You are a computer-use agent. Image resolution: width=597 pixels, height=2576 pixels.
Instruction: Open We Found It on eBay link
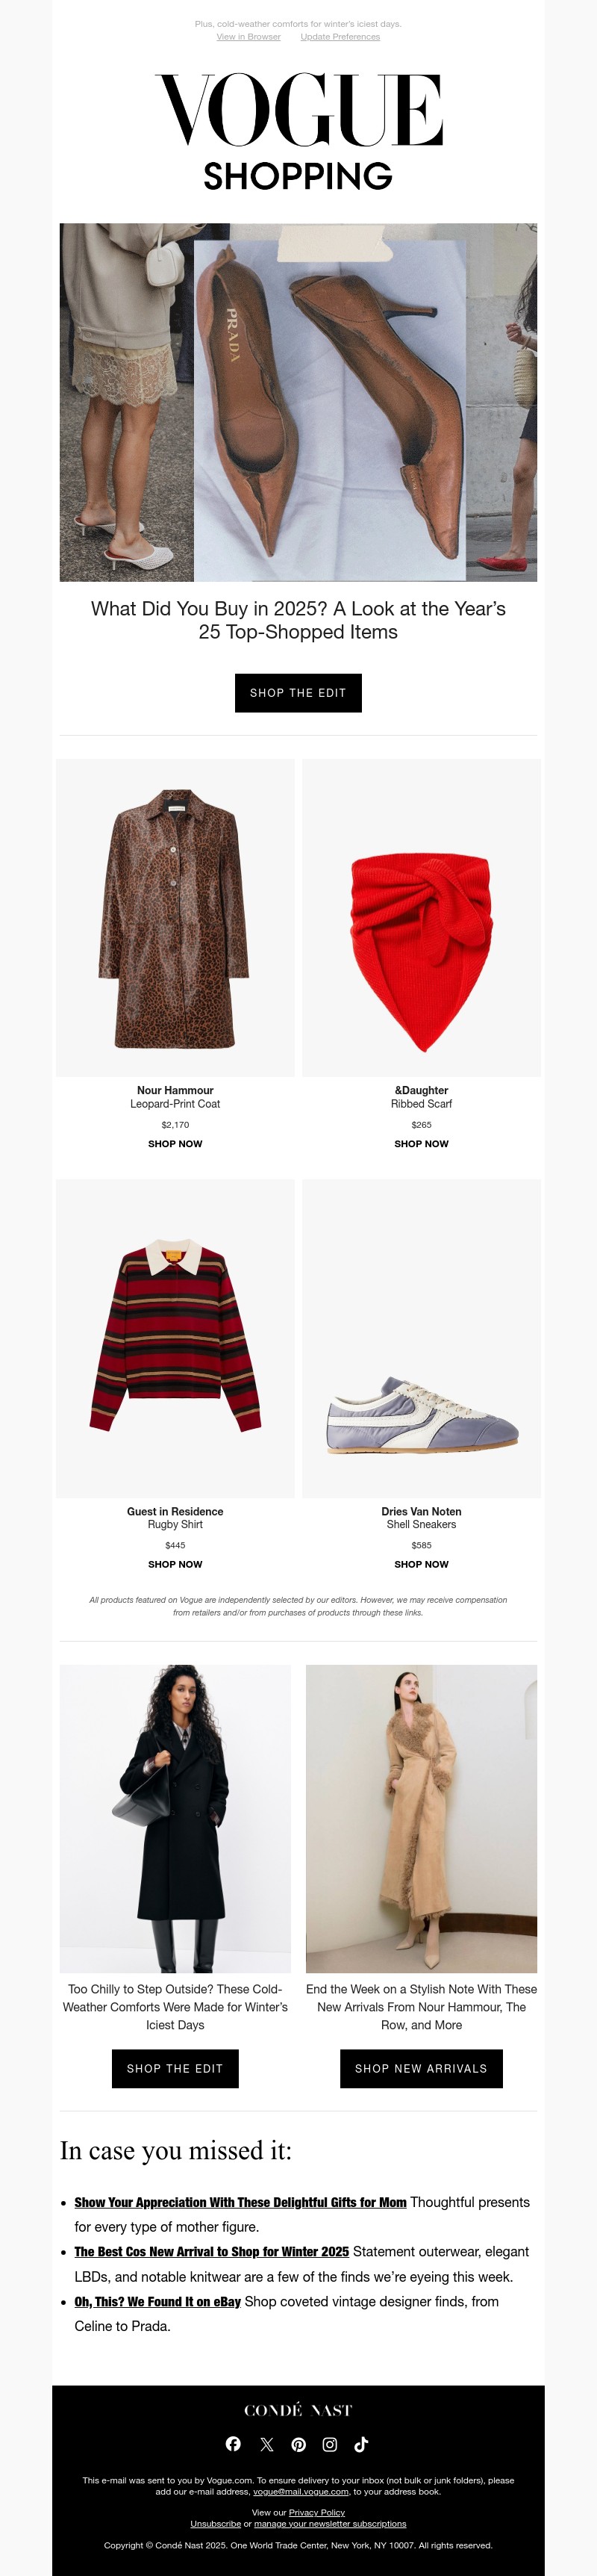[x=157, y=2301]
